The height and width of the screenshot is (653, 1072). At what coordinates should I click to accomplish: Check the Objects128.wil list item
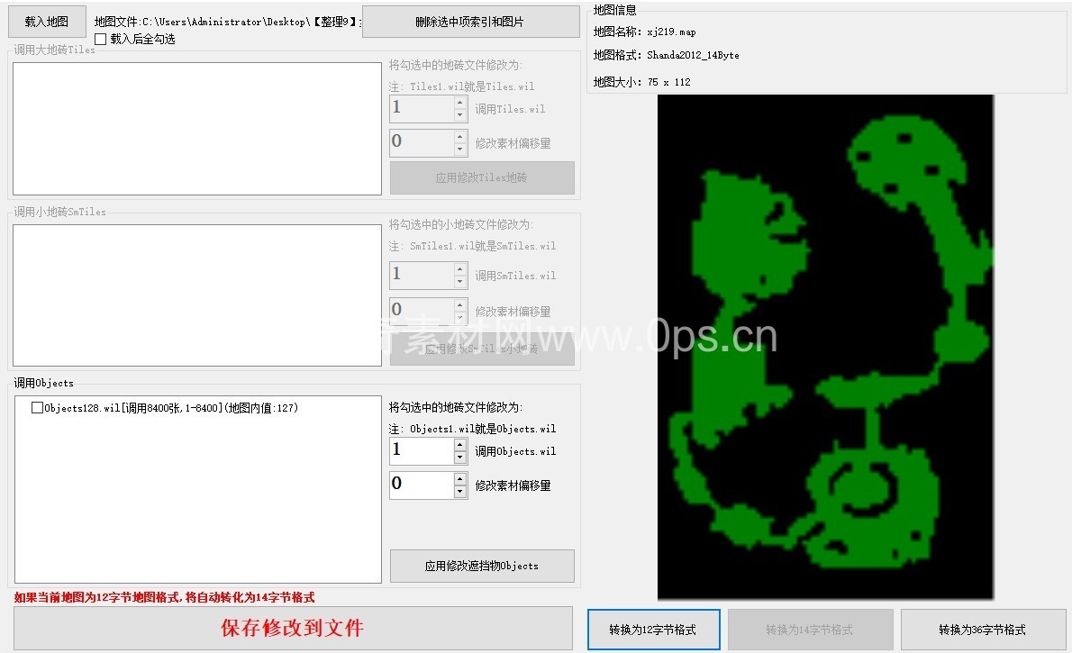[37, 408]
